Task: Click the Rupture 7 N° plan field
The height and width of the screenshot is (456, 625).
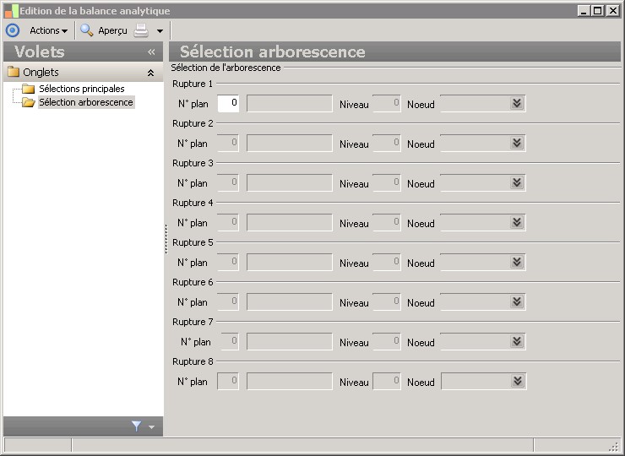Action: [230, 342]
